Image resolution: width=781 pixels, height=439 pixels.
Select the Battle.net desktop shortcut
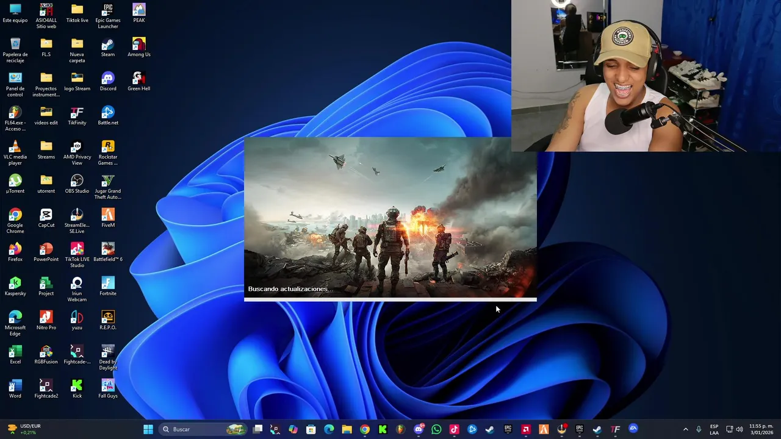(108, 116)
